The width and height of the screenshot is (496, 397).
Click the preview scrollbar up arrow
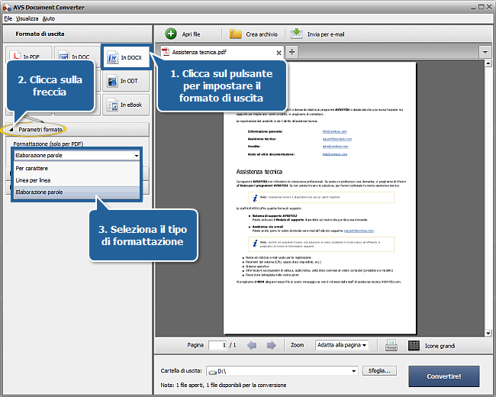click(x=488, y=63)
